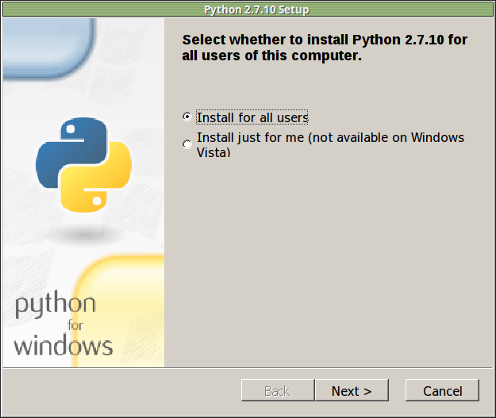Click the disabled Back button

[278, 390]
